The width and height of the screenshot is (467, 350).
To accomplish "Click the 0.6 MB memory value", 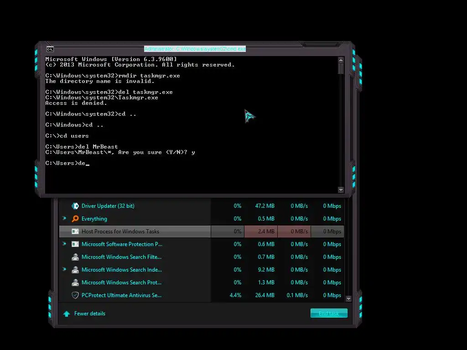I will 266,244.
